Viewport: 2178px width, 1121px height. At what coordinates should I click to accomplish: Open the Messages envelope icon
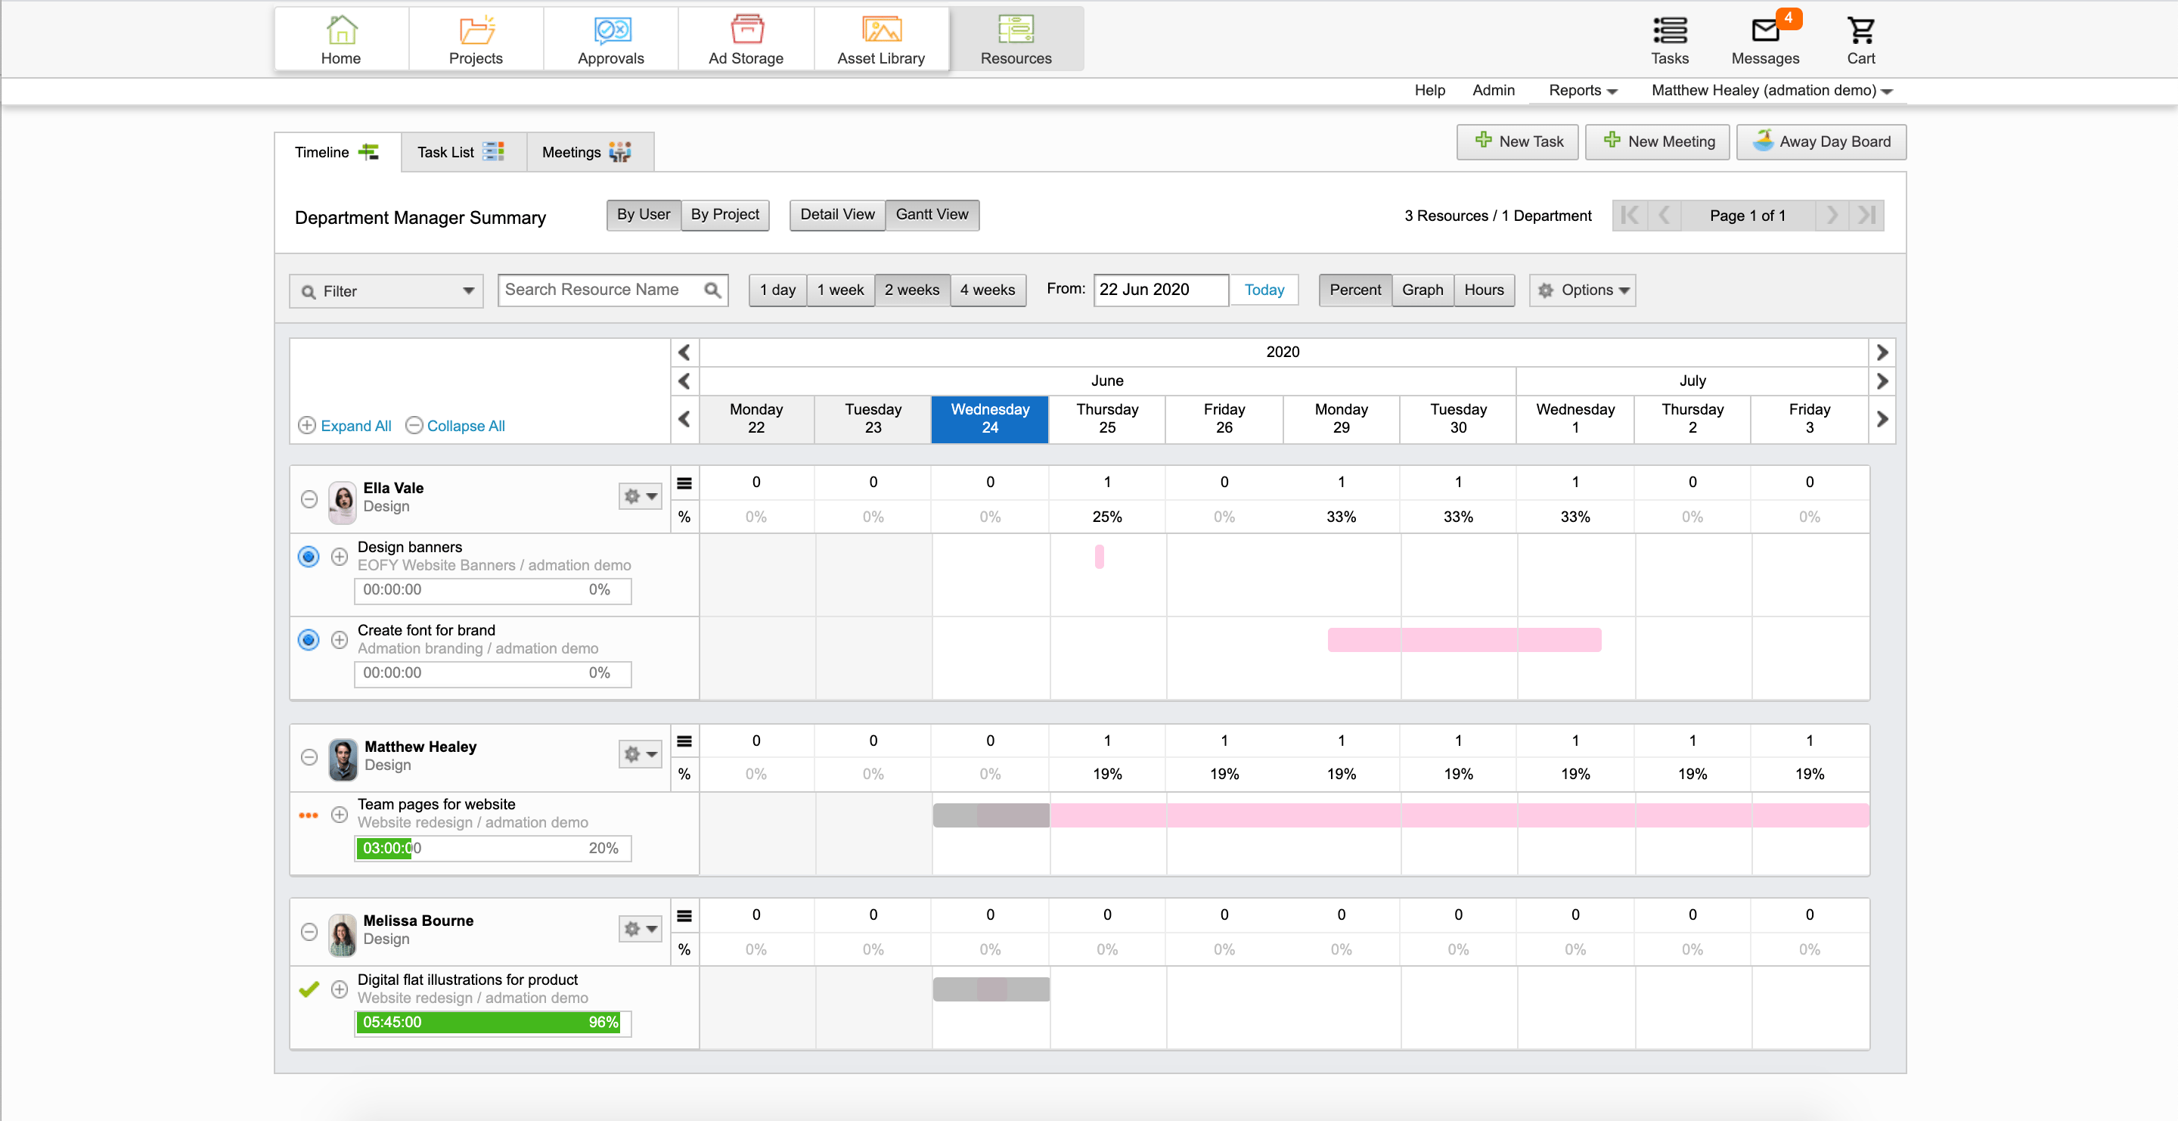pos(1764,31)
